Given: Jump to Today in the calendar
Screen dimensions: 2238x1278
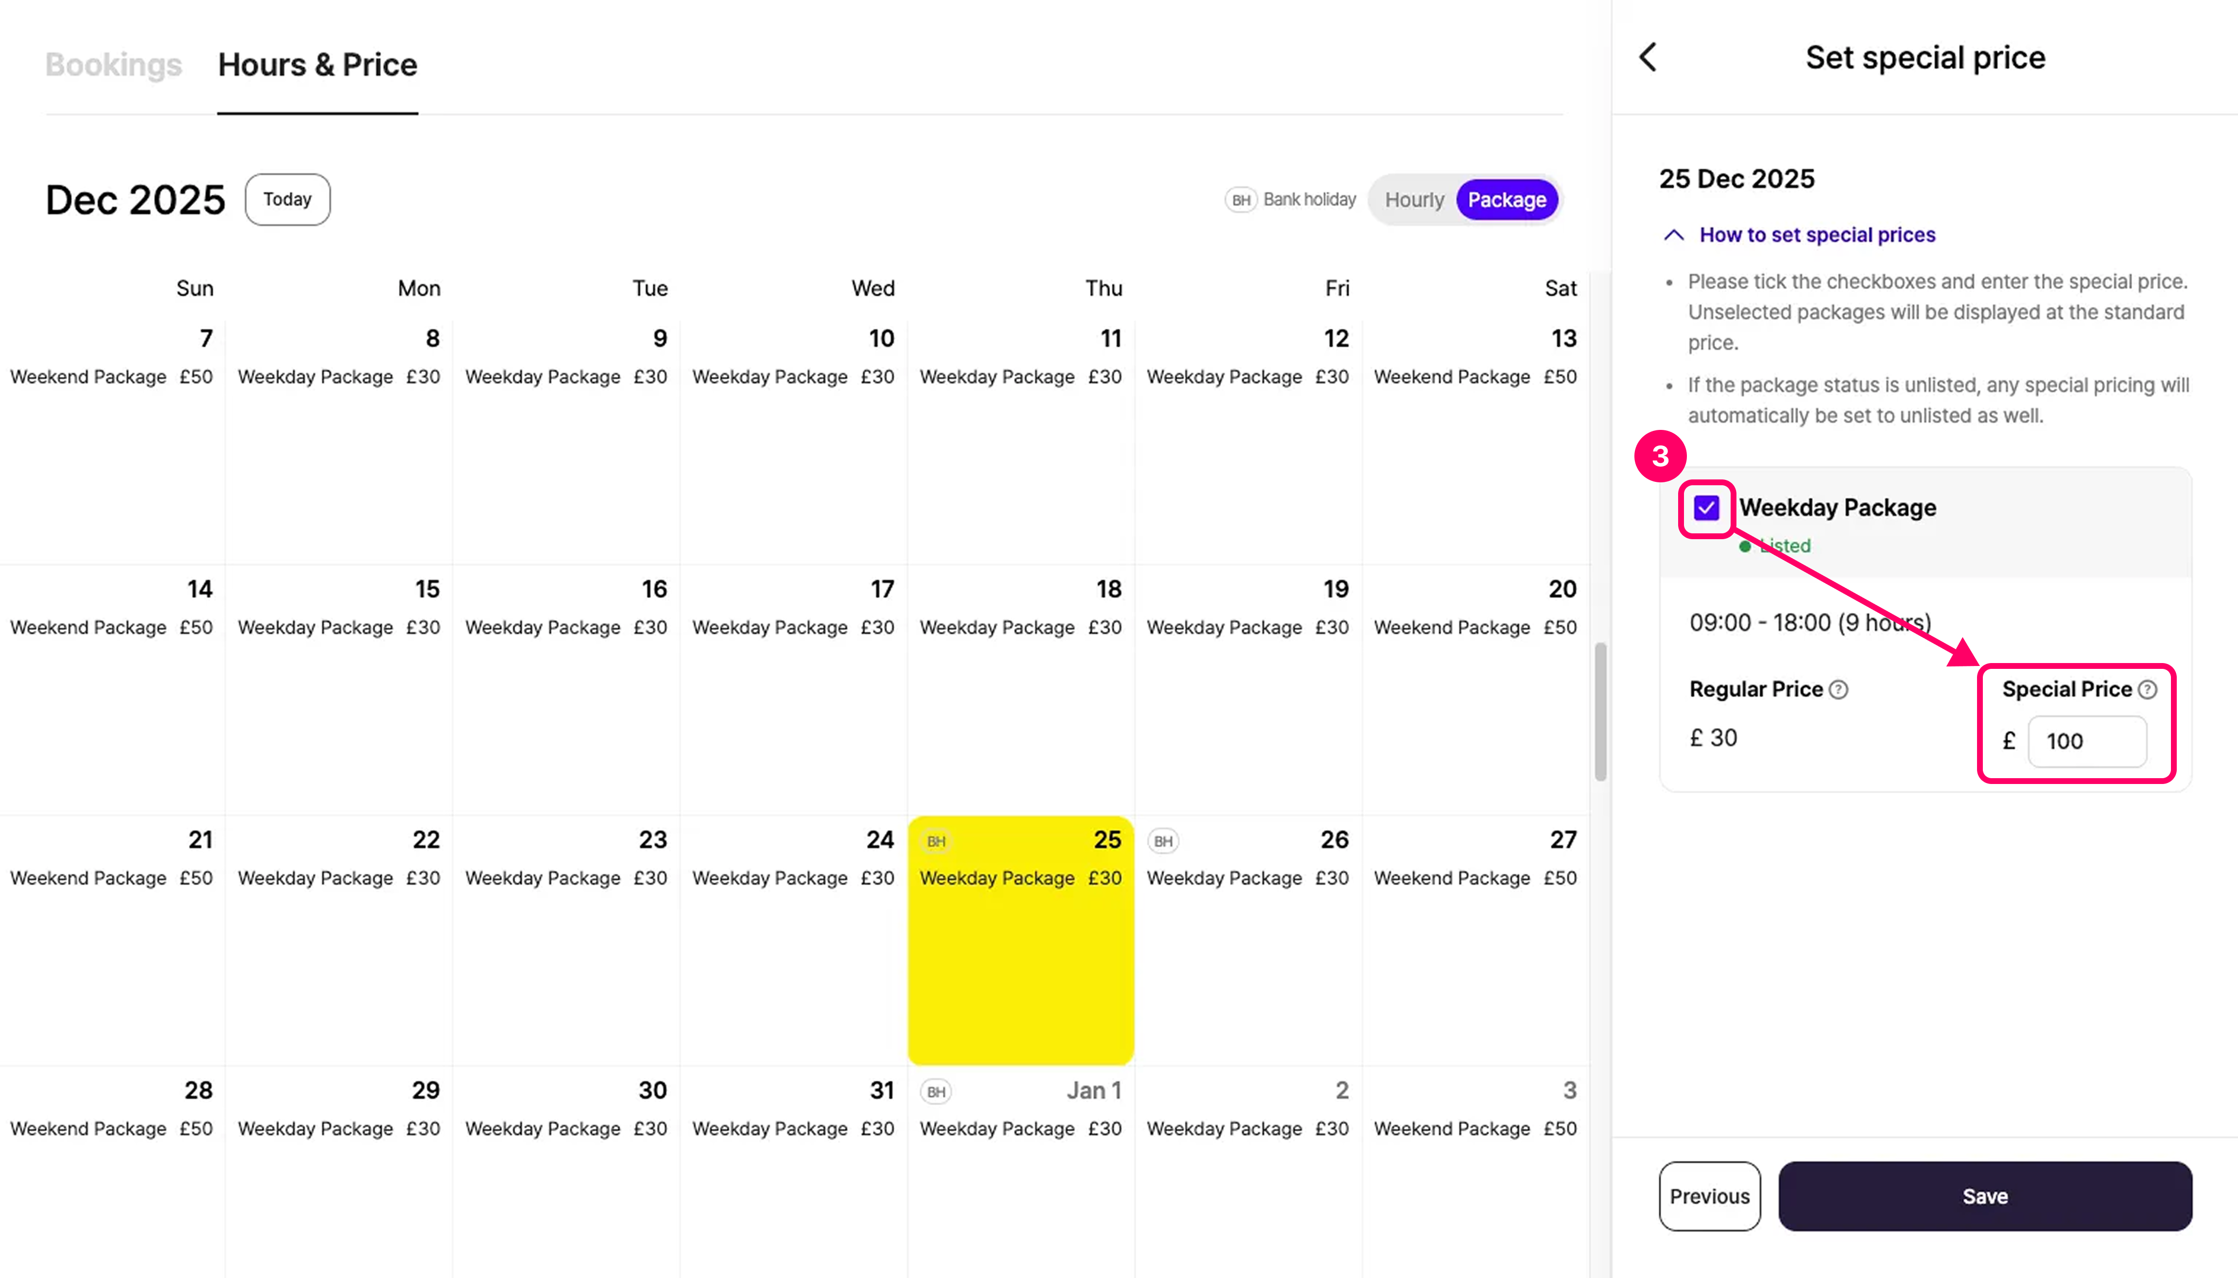Looking at the screenshot, I should click(287, 199).
